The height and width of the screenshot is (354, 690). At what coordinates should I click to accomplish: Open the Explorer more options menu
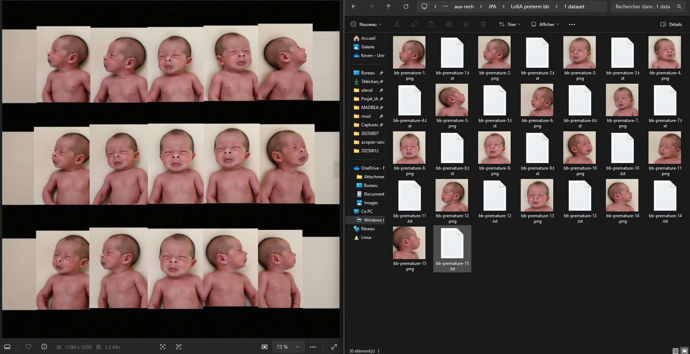572,24
